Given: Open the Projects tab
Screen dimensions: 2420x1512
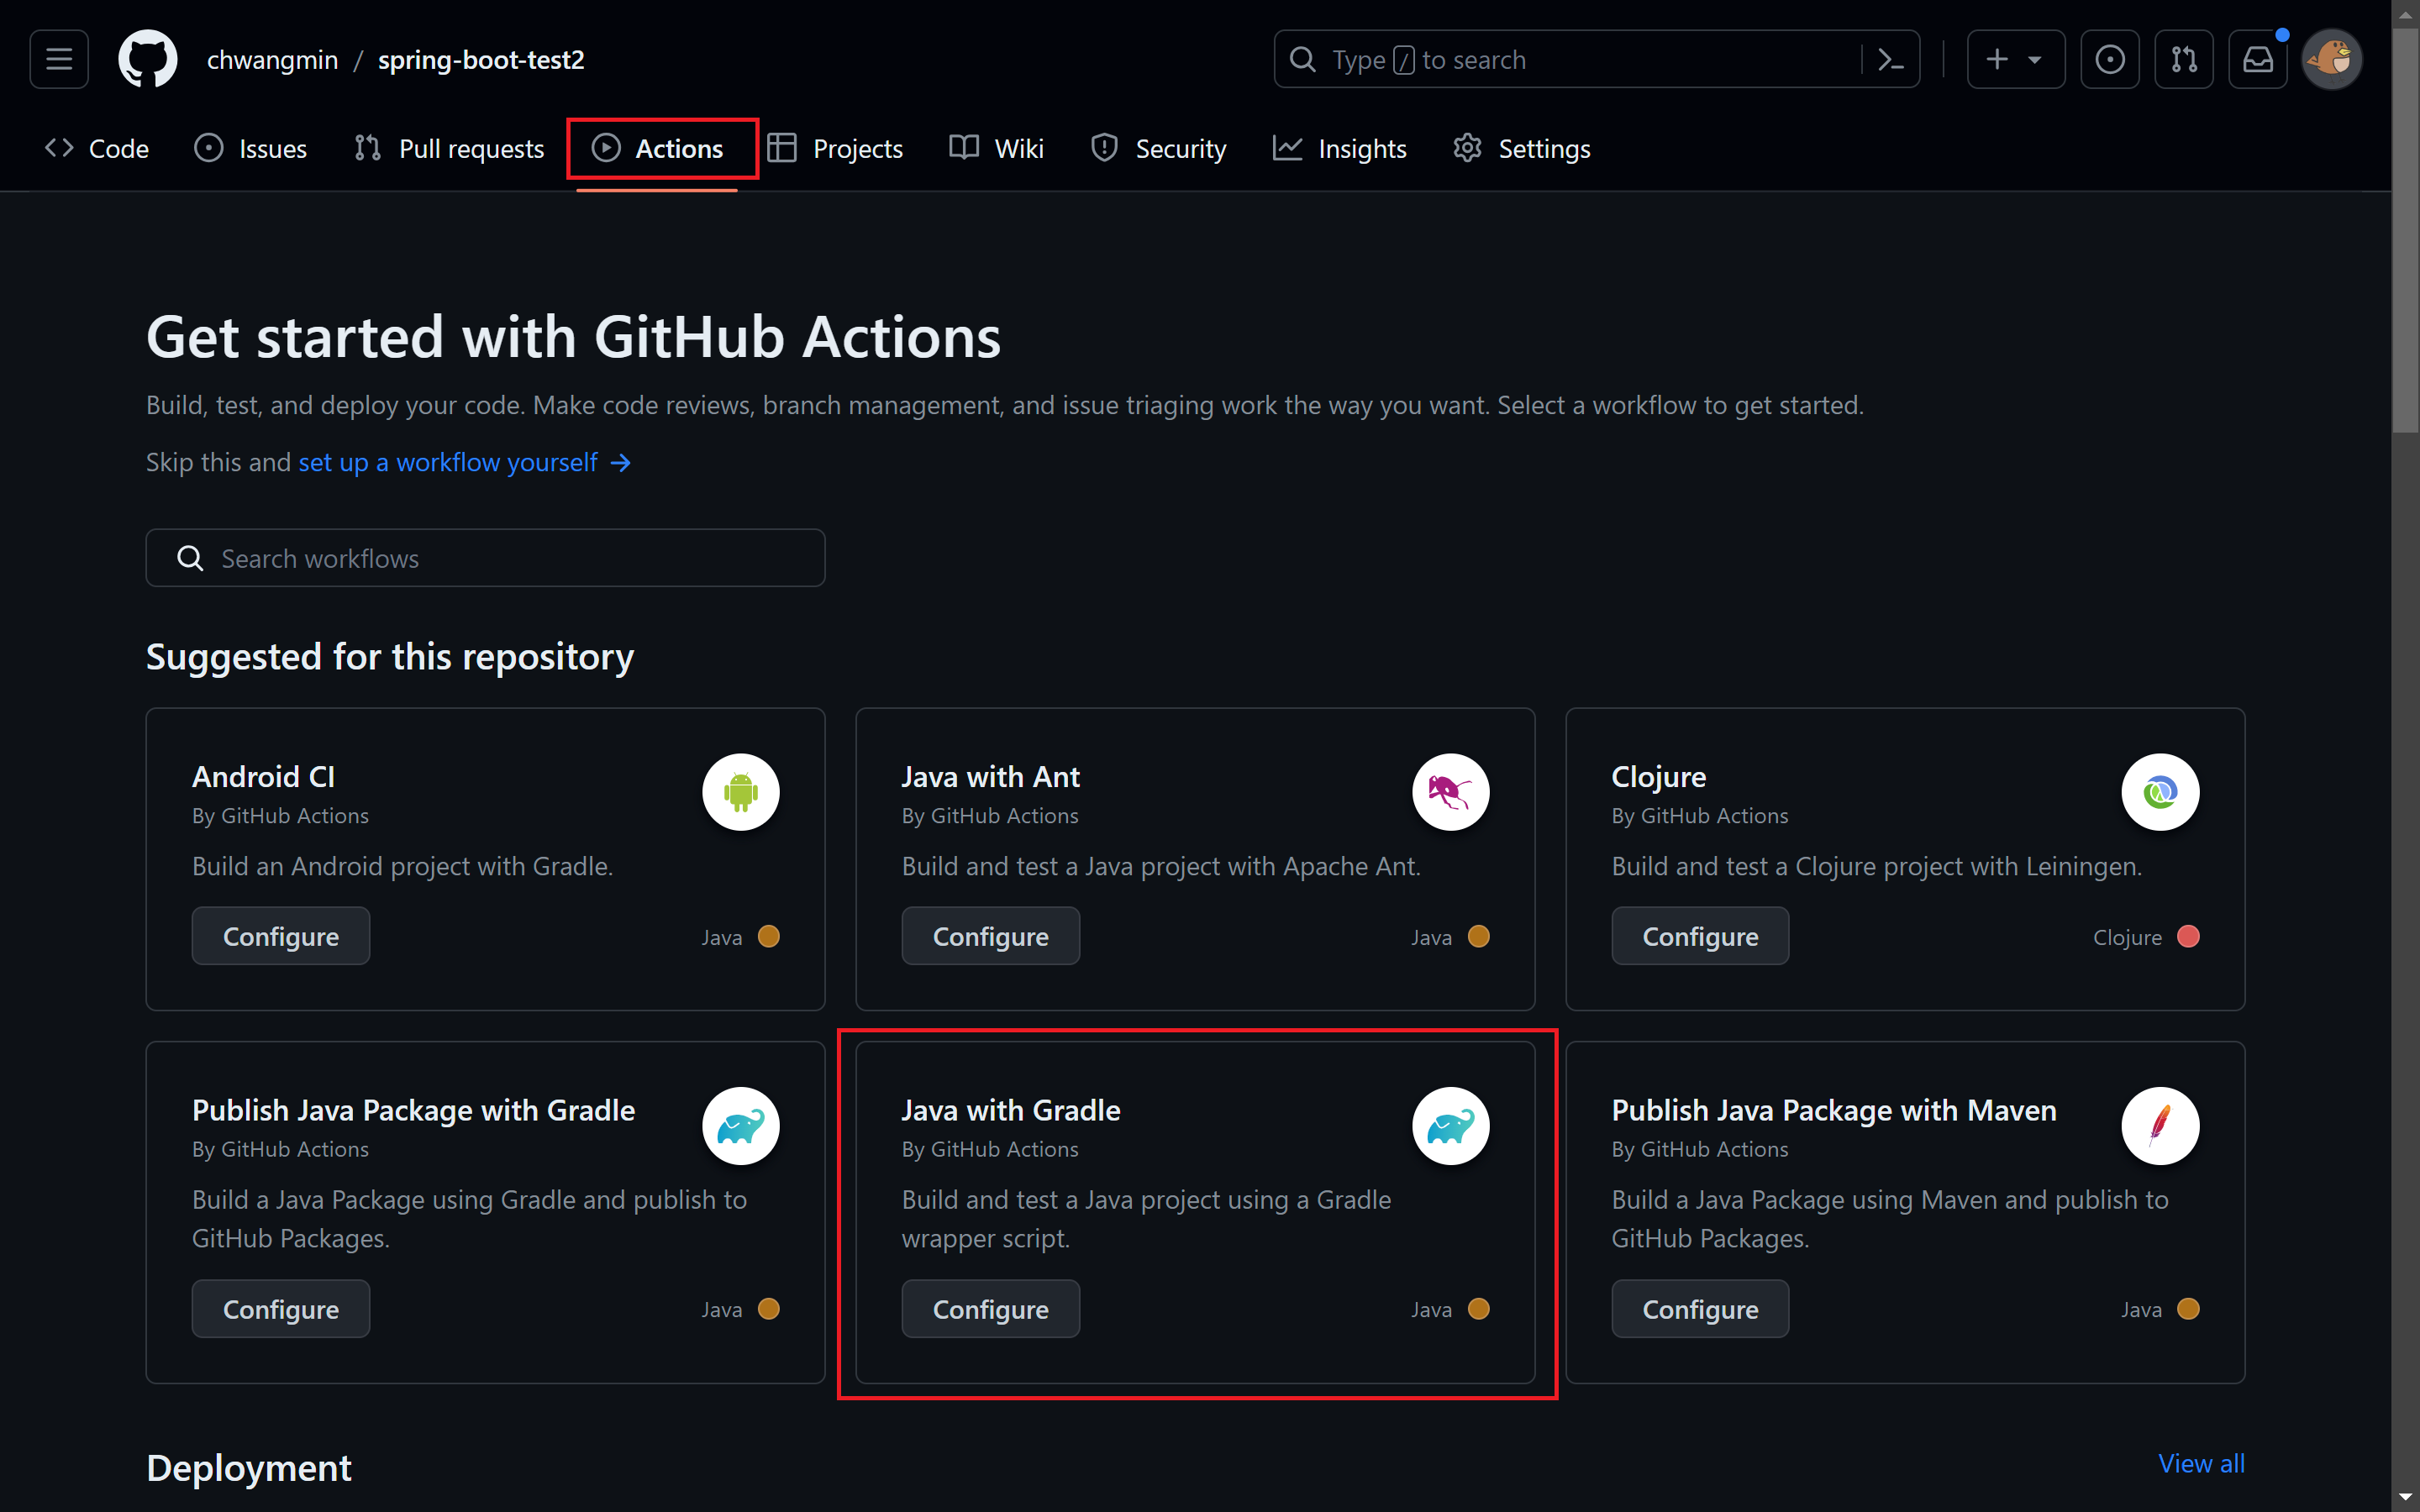Looking at the screenshot, I should pos(836,149).
